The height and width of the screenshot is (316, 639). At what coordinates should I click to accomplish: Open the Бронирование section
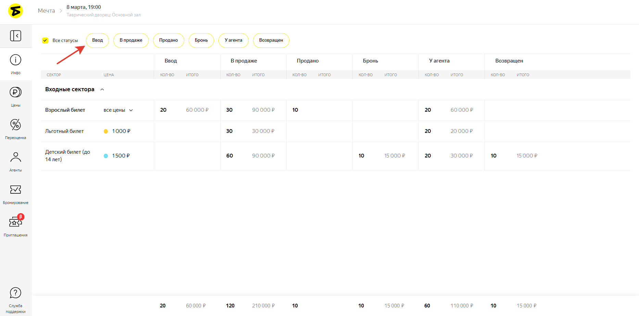(15, 194)
